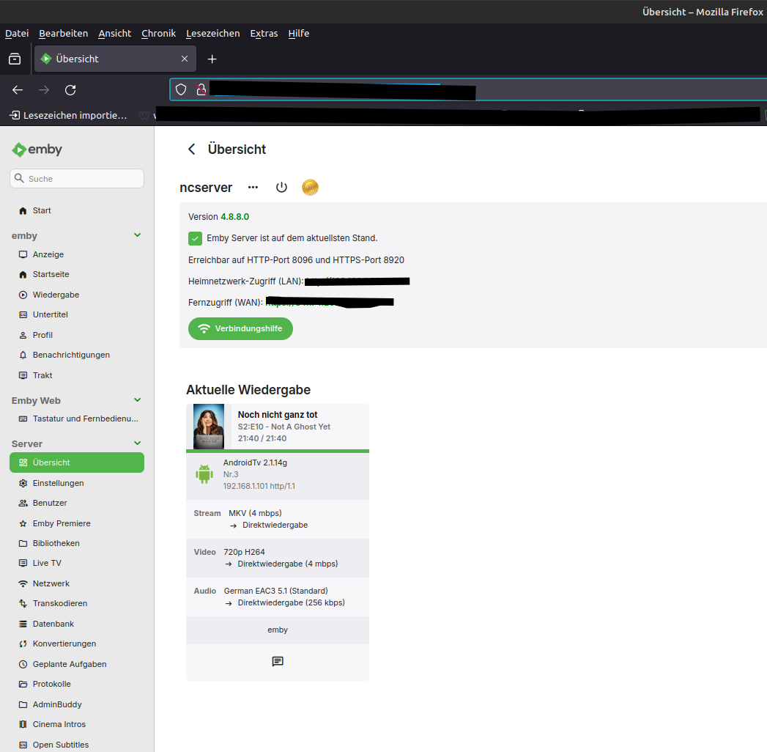Open Firefox tab overview icon
Viewport: 767px width, 752px height.
tap(15, 59)
